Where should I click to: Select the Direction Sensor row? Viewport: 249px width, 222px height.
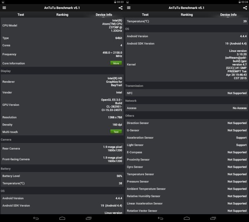point(187,123)
